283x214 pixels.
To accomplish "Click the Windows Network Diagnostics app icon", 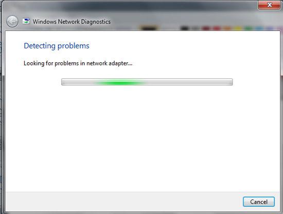I will (x=26, y=21).
